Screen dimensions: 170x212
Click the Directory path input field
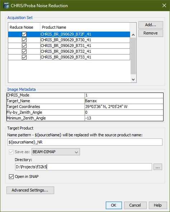84,167
